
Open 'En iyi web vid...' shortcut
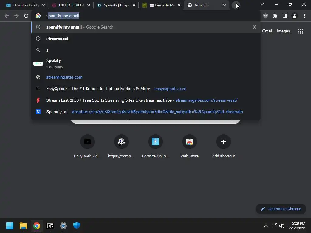(x=87, y=147)
